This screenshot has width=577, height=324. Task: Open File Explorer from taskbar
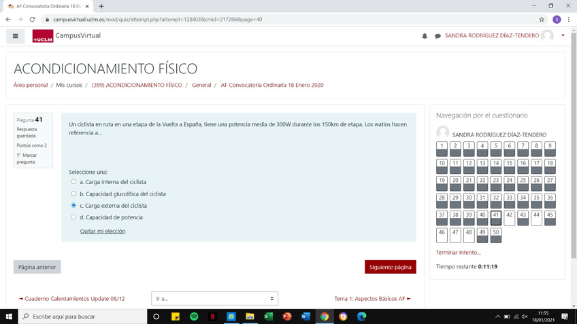coord(250,317)
